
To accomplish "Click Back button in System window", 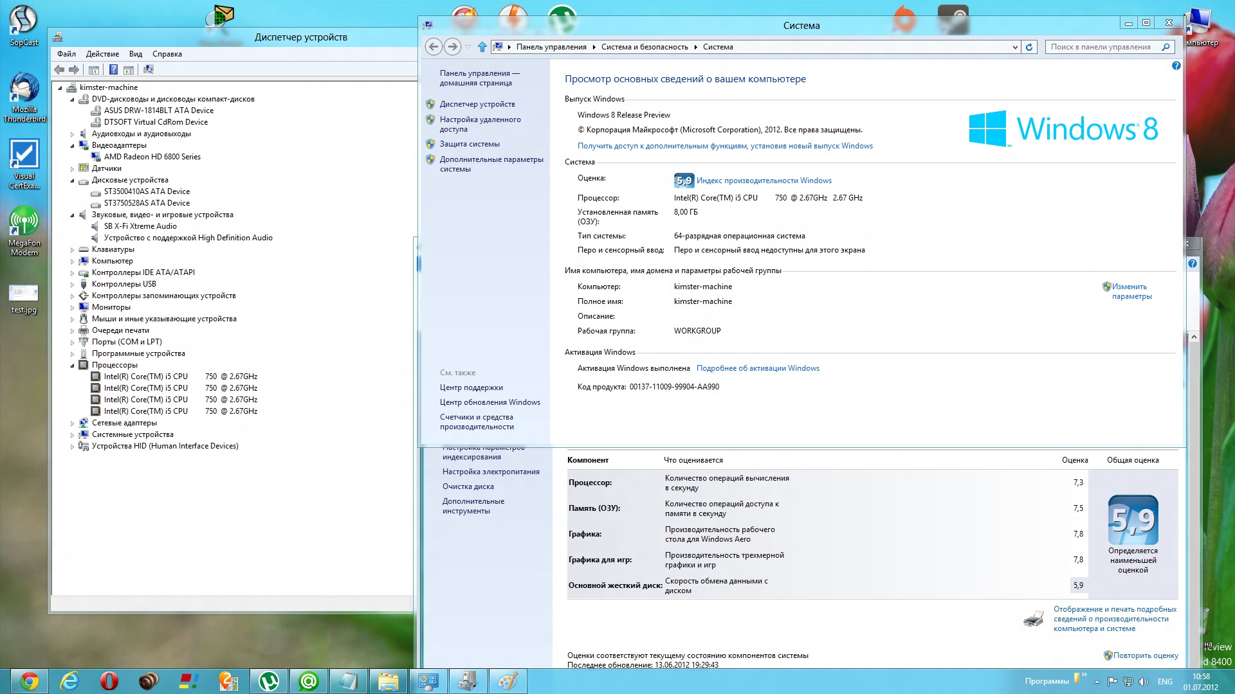I will pyautogui.click(x=434, y=47).
